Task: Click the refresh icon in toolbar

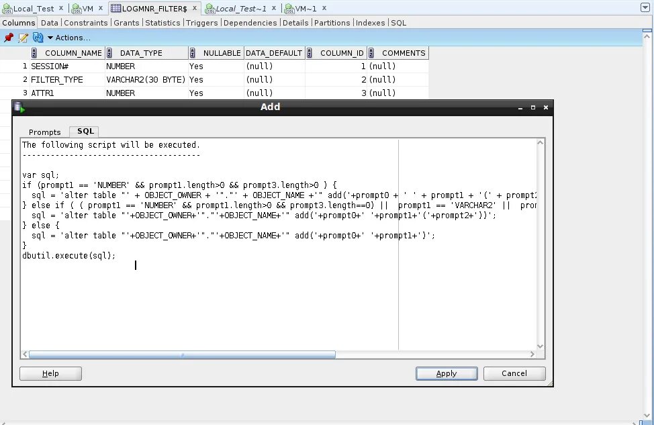Action: tap(38, 38)
